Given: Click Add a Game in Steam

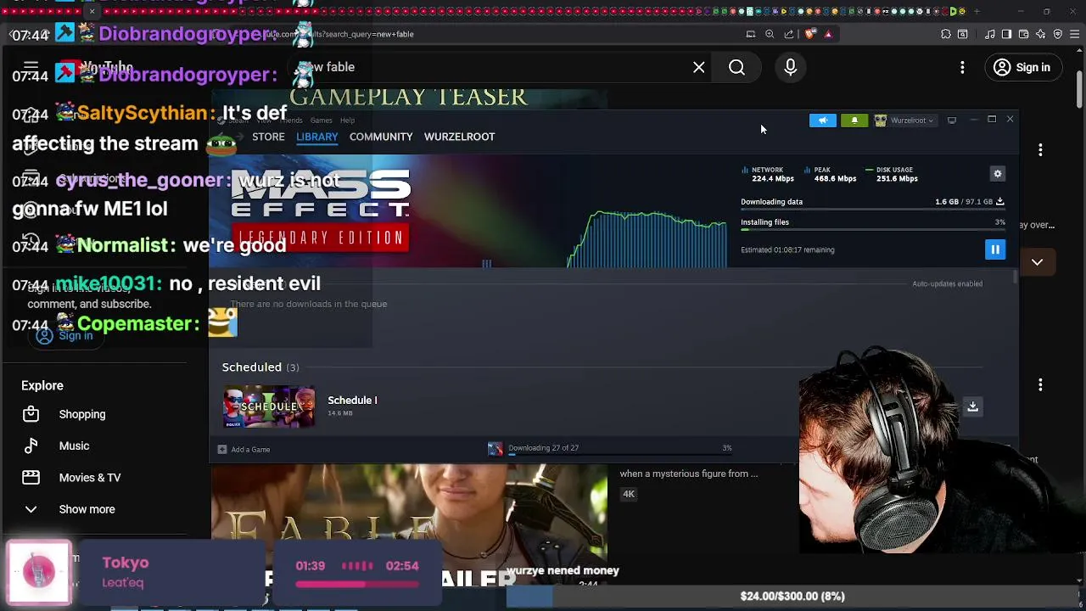Looking at the screenshot, I should 244,449.
